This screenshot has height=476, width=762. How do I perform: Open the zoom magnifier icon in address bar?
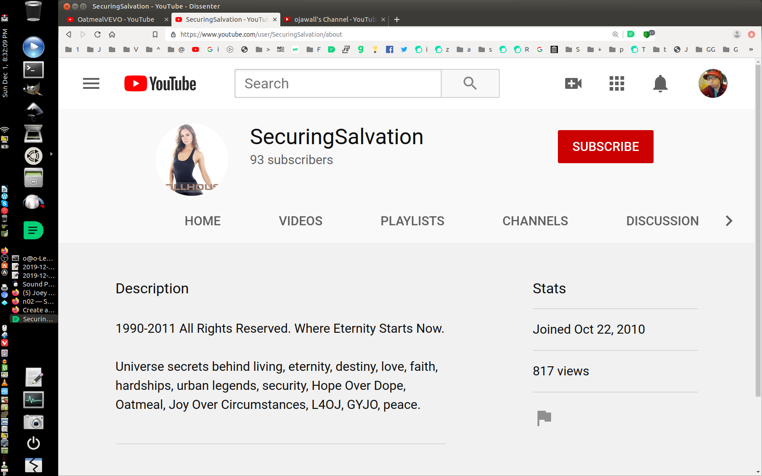pyautogui.click(x=615, y=34)
